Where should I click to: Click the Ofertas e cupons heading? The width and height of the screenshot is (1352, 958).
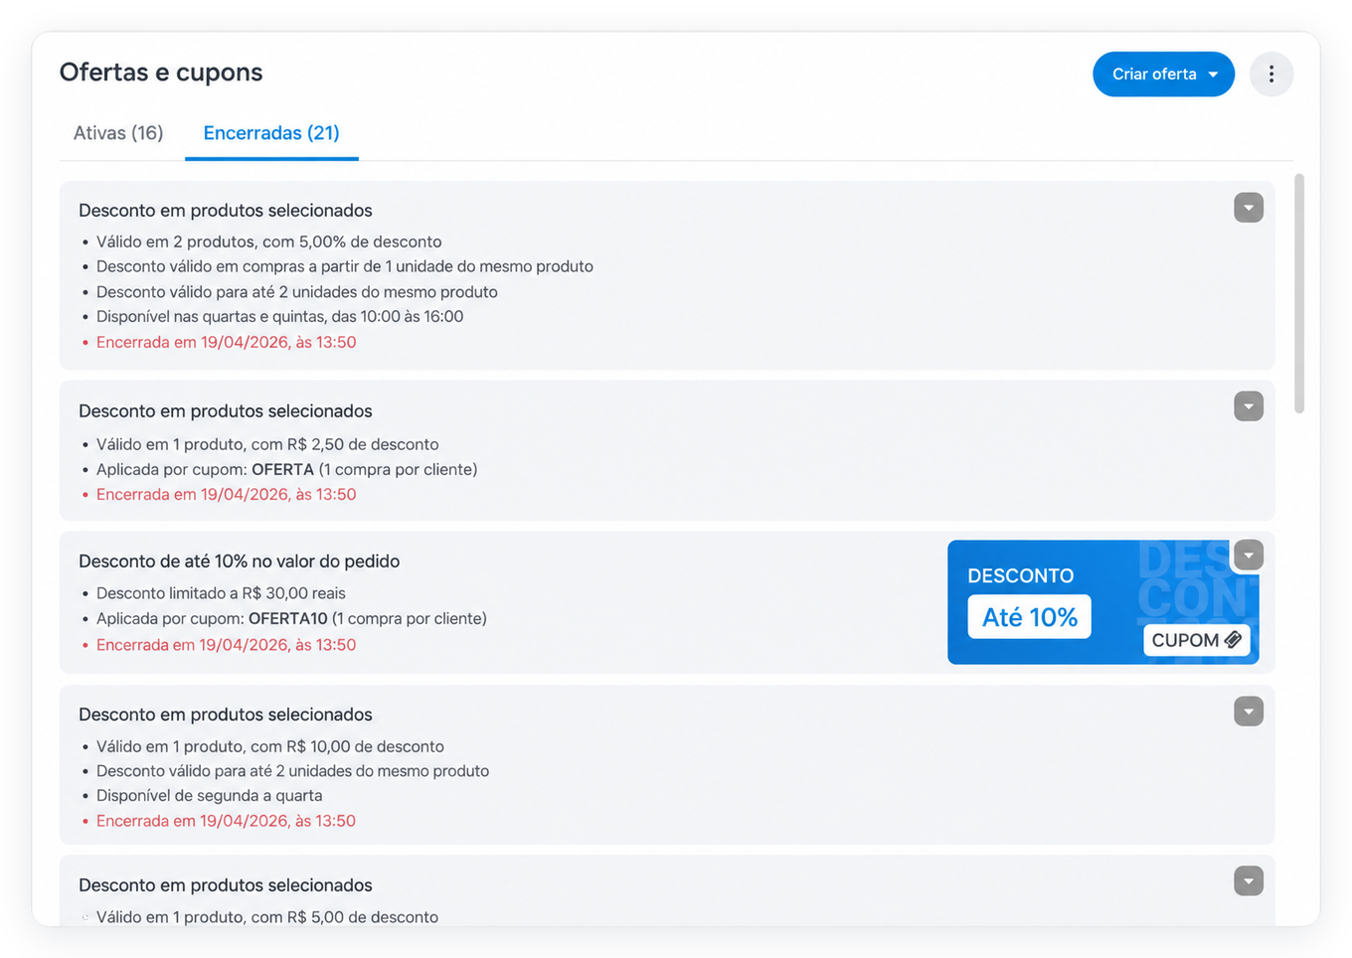tap(161, 73)
